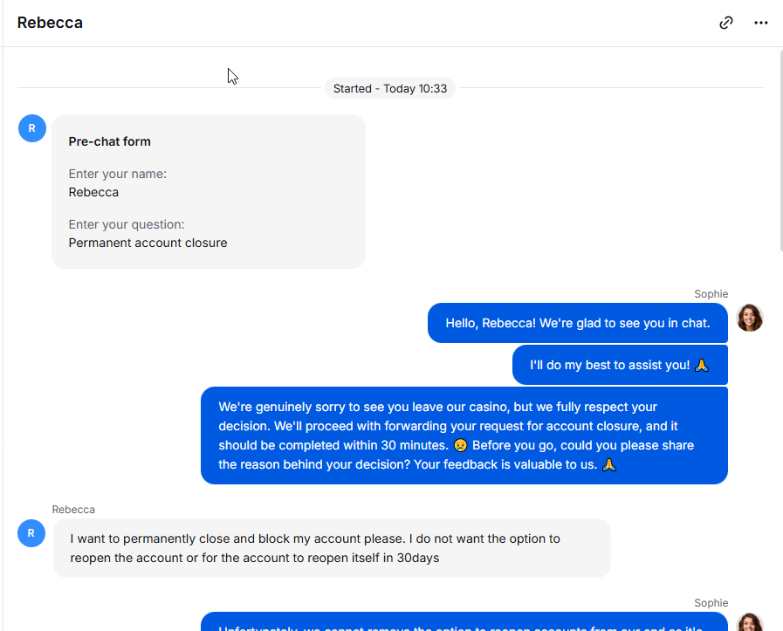Click 'I'll do my best to assist you!' bubble

point(620,365)
